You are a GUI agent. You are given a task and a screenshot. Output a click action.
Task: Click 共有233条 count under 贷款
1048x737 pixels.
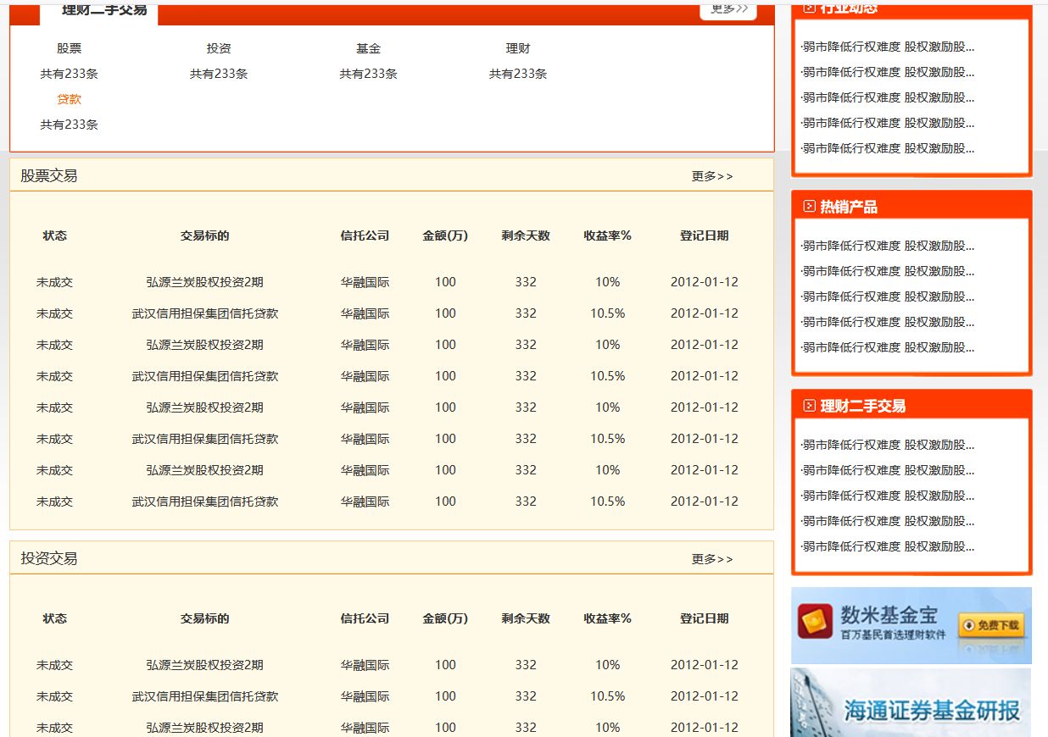(x=70, y=125)
